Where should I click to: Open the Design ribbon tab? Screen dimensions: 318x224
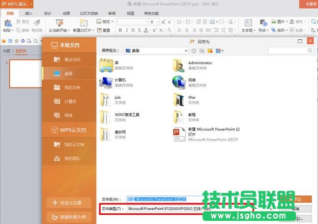click(x=47, y=13)
